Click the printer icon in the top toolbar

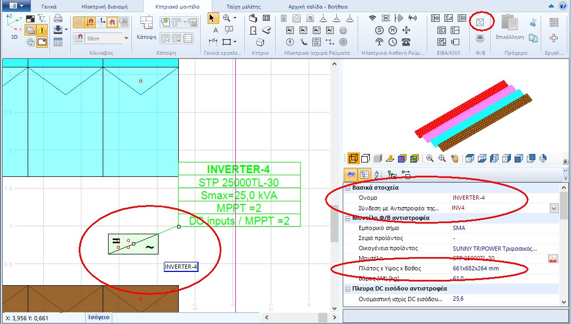(57, 17)
